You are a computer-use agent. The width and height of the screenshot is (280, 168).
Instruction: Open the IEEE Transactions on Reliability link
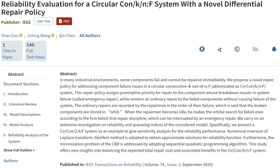(x=113, y=164)
